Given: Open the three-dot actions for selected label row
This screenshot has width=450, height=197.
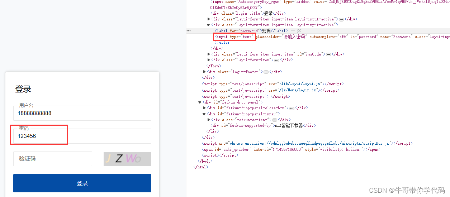Looking at the screenshot, I should click(x=189, y=31).
